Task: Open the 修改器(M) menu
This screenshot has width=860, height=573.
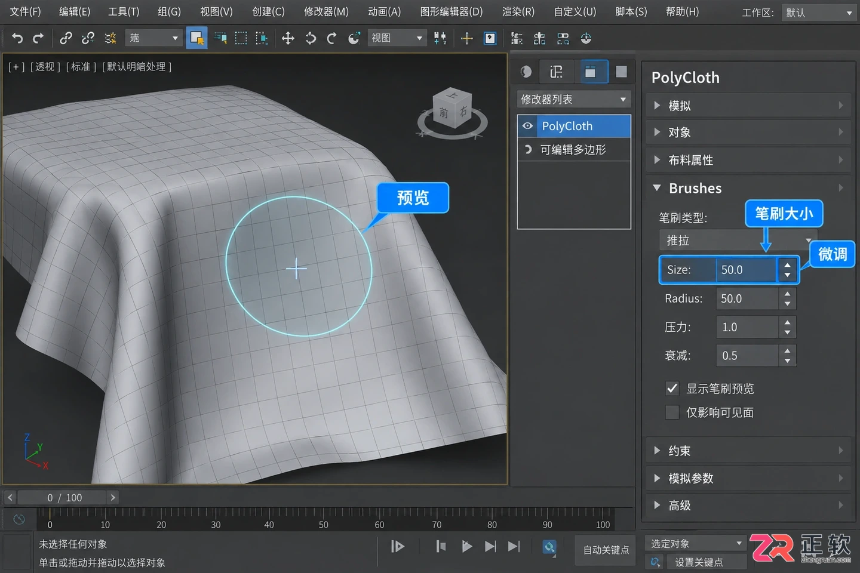Action: point(326,12)
